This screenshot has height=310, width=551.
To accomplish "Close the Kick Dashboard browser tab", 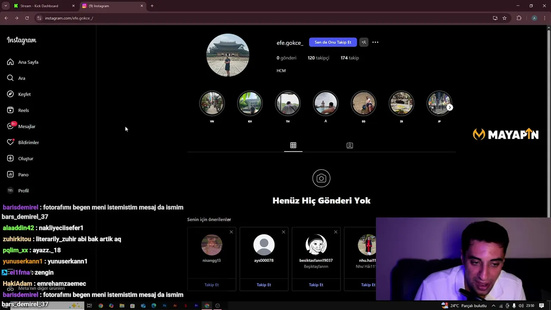I will click(73, 6).
